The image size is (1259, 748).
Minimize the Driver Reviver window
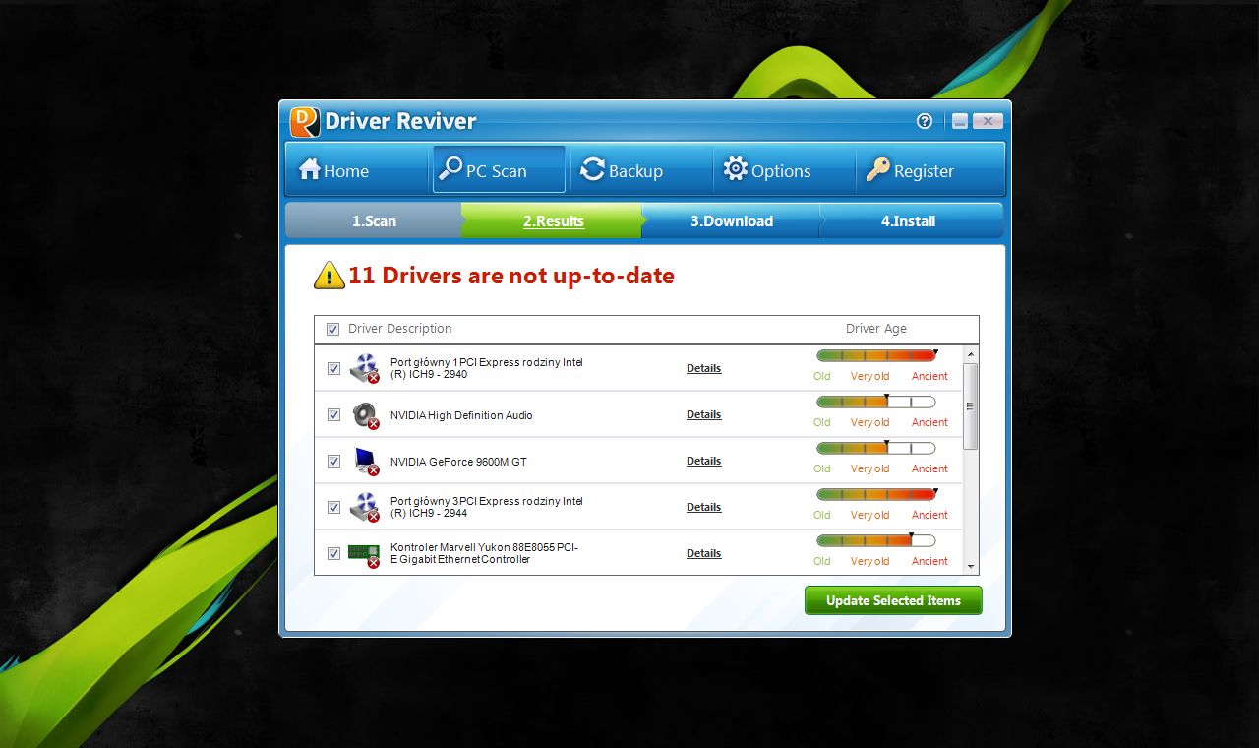[x=960, y=122]
